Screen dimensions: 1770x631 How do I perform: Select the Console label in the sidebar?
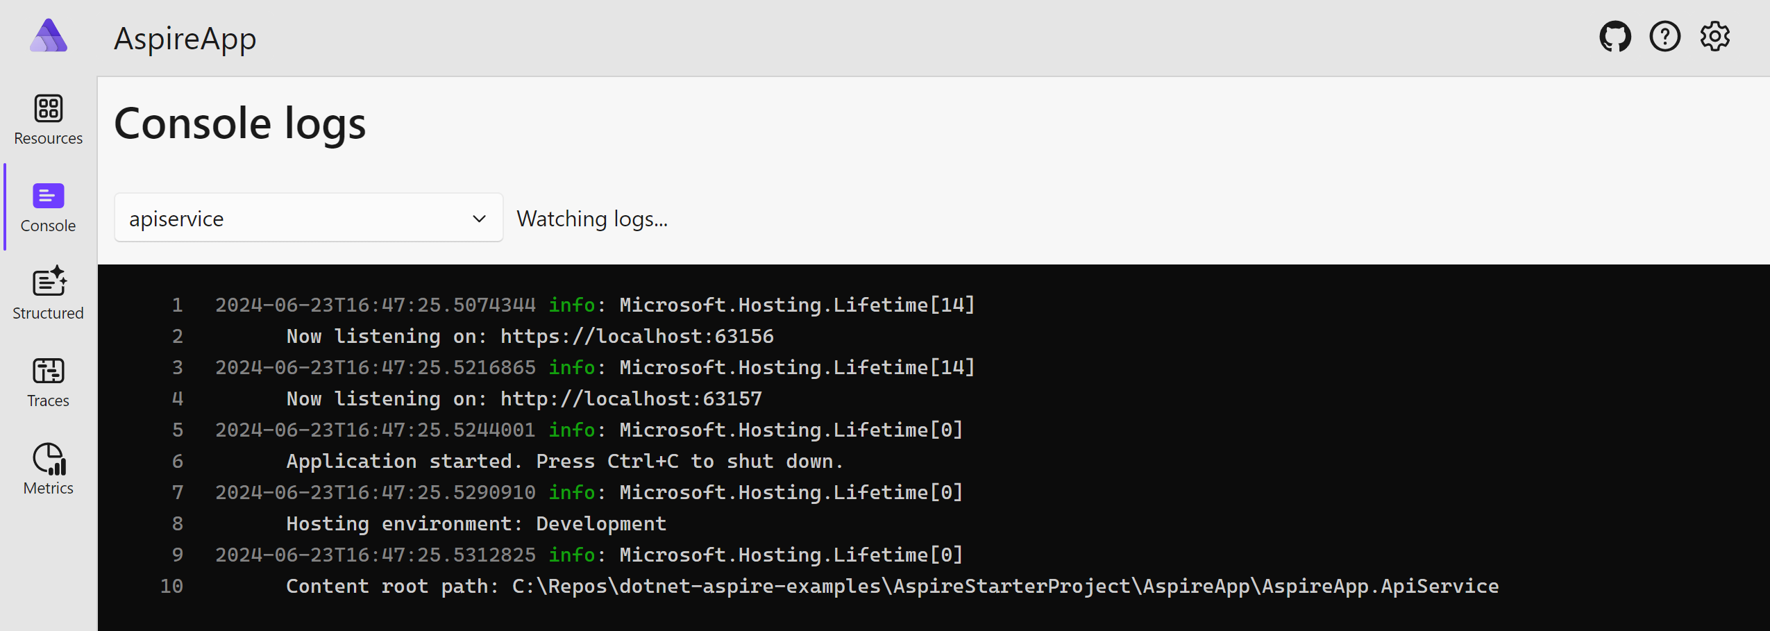tap(47, 225)
